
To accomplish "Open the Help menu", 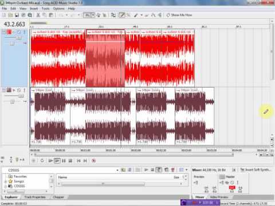I will point(72,9).
